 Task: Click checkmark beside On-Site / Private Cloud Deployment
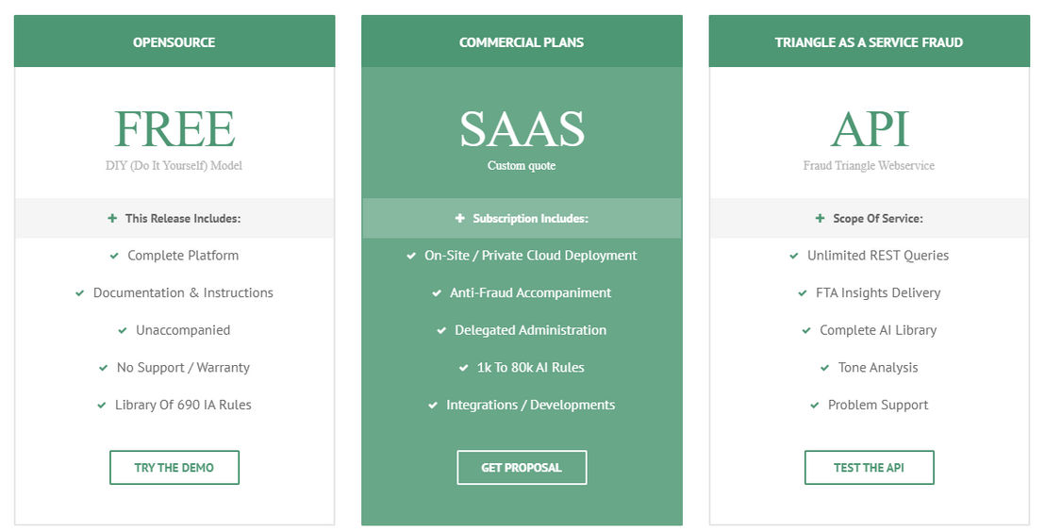(x=411, y=256)
